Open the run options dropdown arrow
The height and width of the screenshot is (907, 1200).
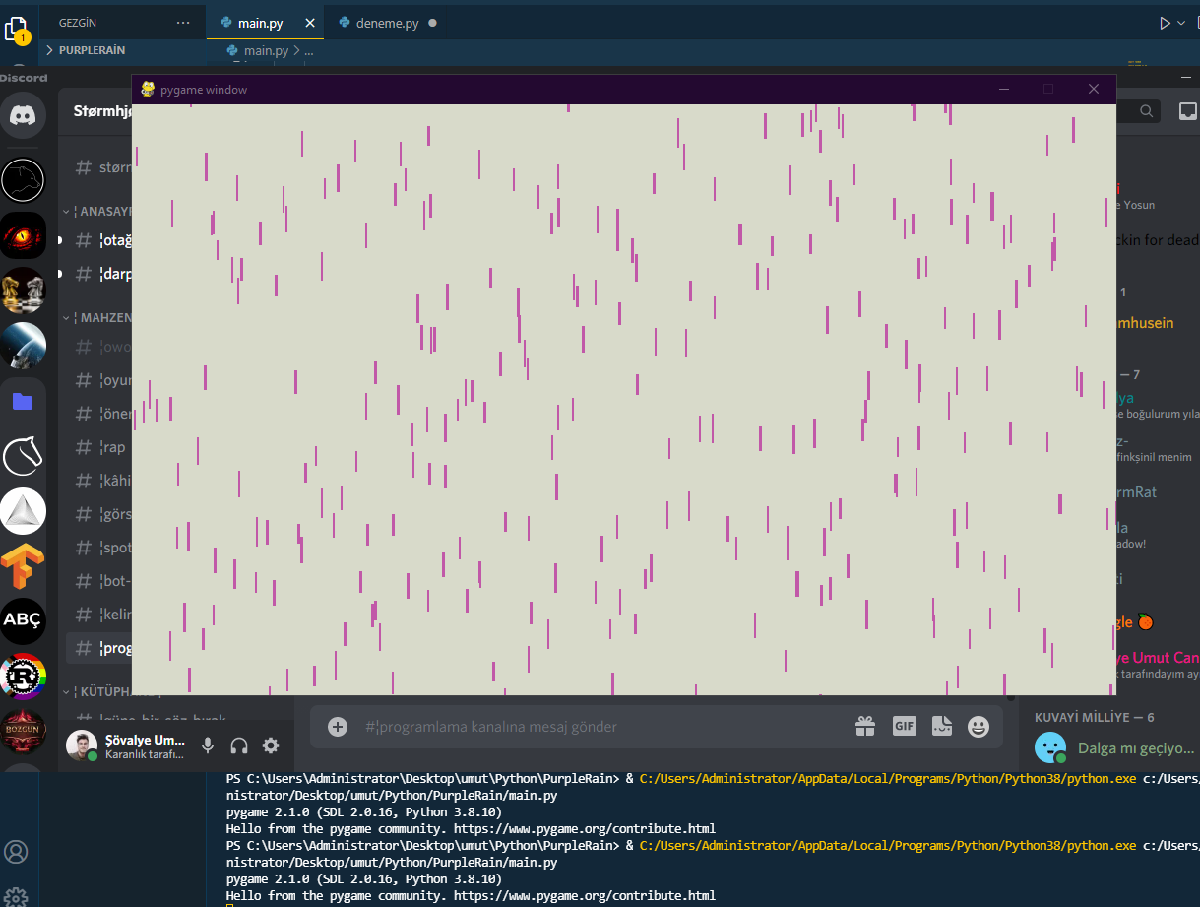[1182, 22]
